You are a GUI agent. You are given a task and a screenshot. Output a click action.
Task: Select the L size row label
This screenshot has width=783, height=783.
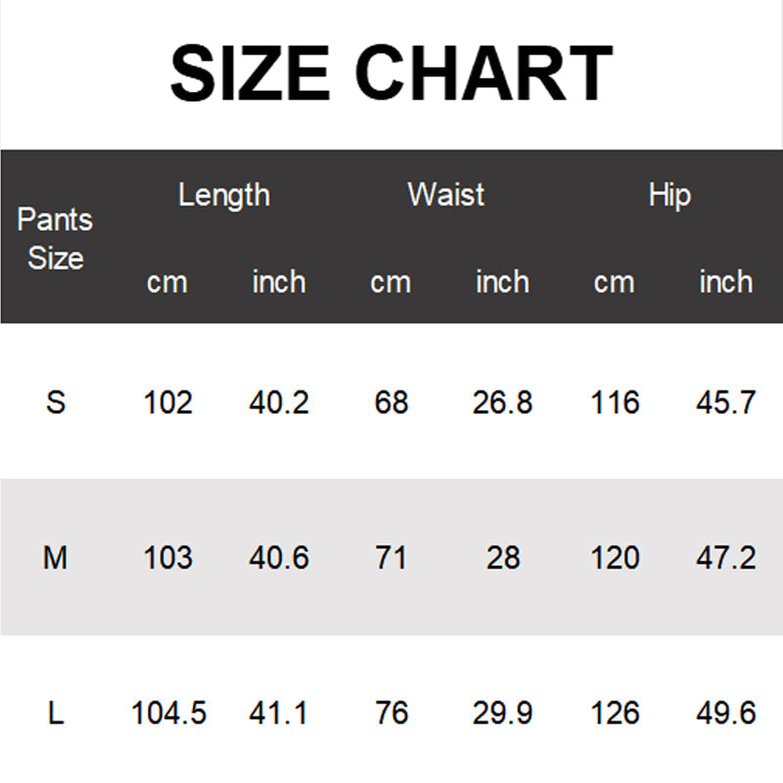(x=56, y=713)
